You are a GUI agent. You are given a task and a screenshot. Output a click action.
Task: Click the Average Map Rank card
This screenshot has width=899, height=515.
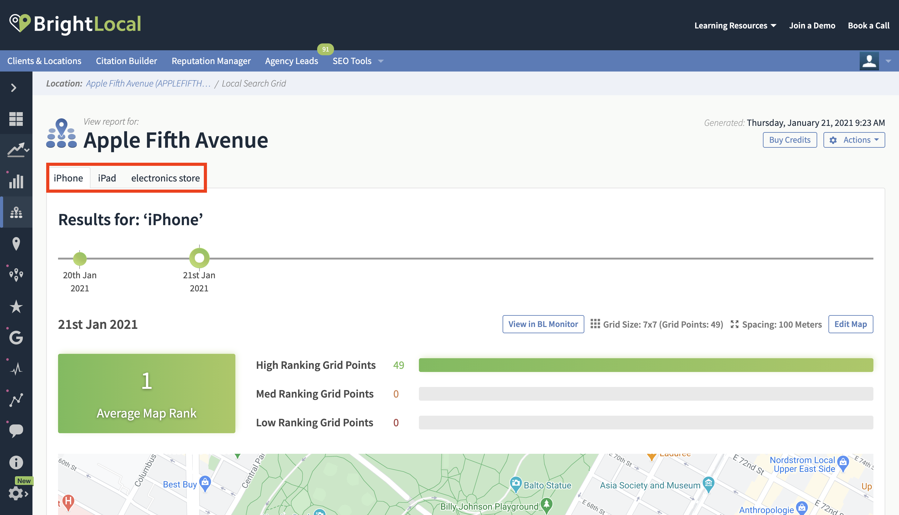(x=147, y=393)
